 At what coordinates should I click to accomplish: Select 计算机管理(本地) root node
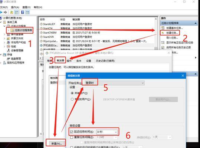point(13,18)
